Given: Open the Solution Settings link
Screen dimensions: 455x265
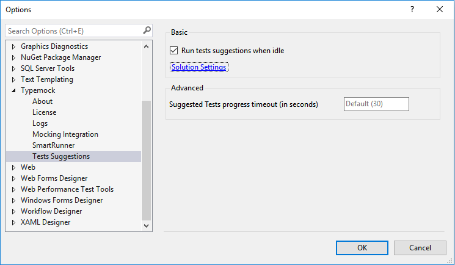Looking at the screenshot, I should pyautogui.click(x=199, y=67).
